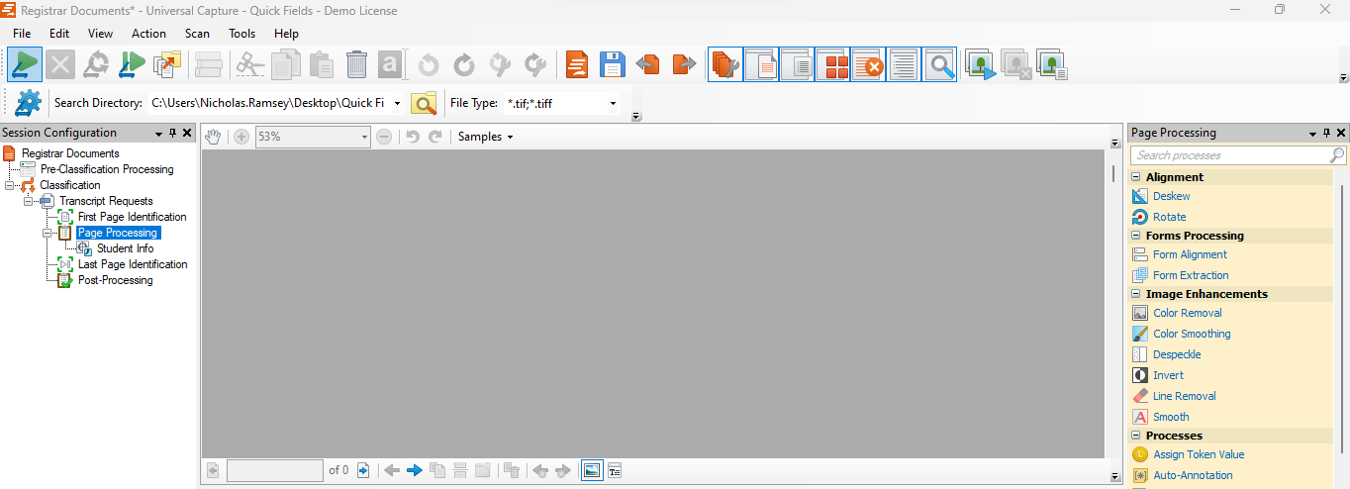Click the refresh scanner toolbar icon
Image resolution: width=1350 pixels, height=489 pixels.
96,65
